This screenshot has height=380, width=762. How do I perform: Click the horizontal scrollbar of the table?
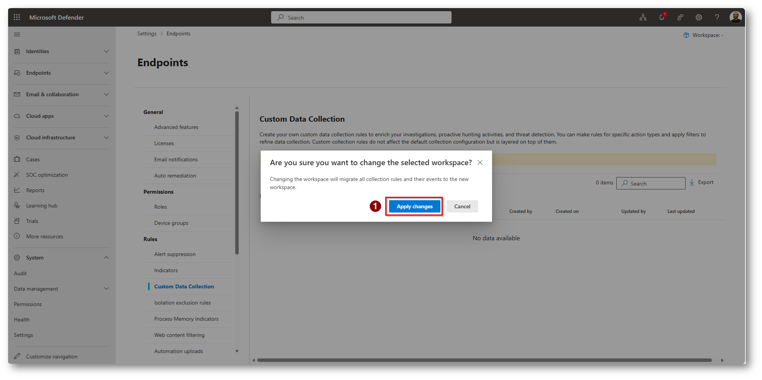[x=484, y=360]
